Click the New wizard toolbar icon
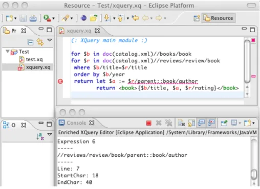 9,18
